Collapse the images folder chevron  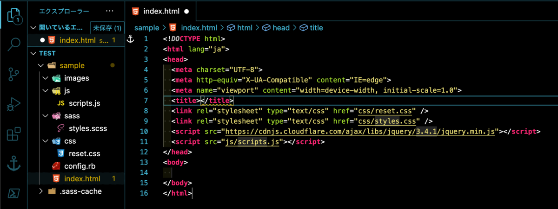[45, 78]
